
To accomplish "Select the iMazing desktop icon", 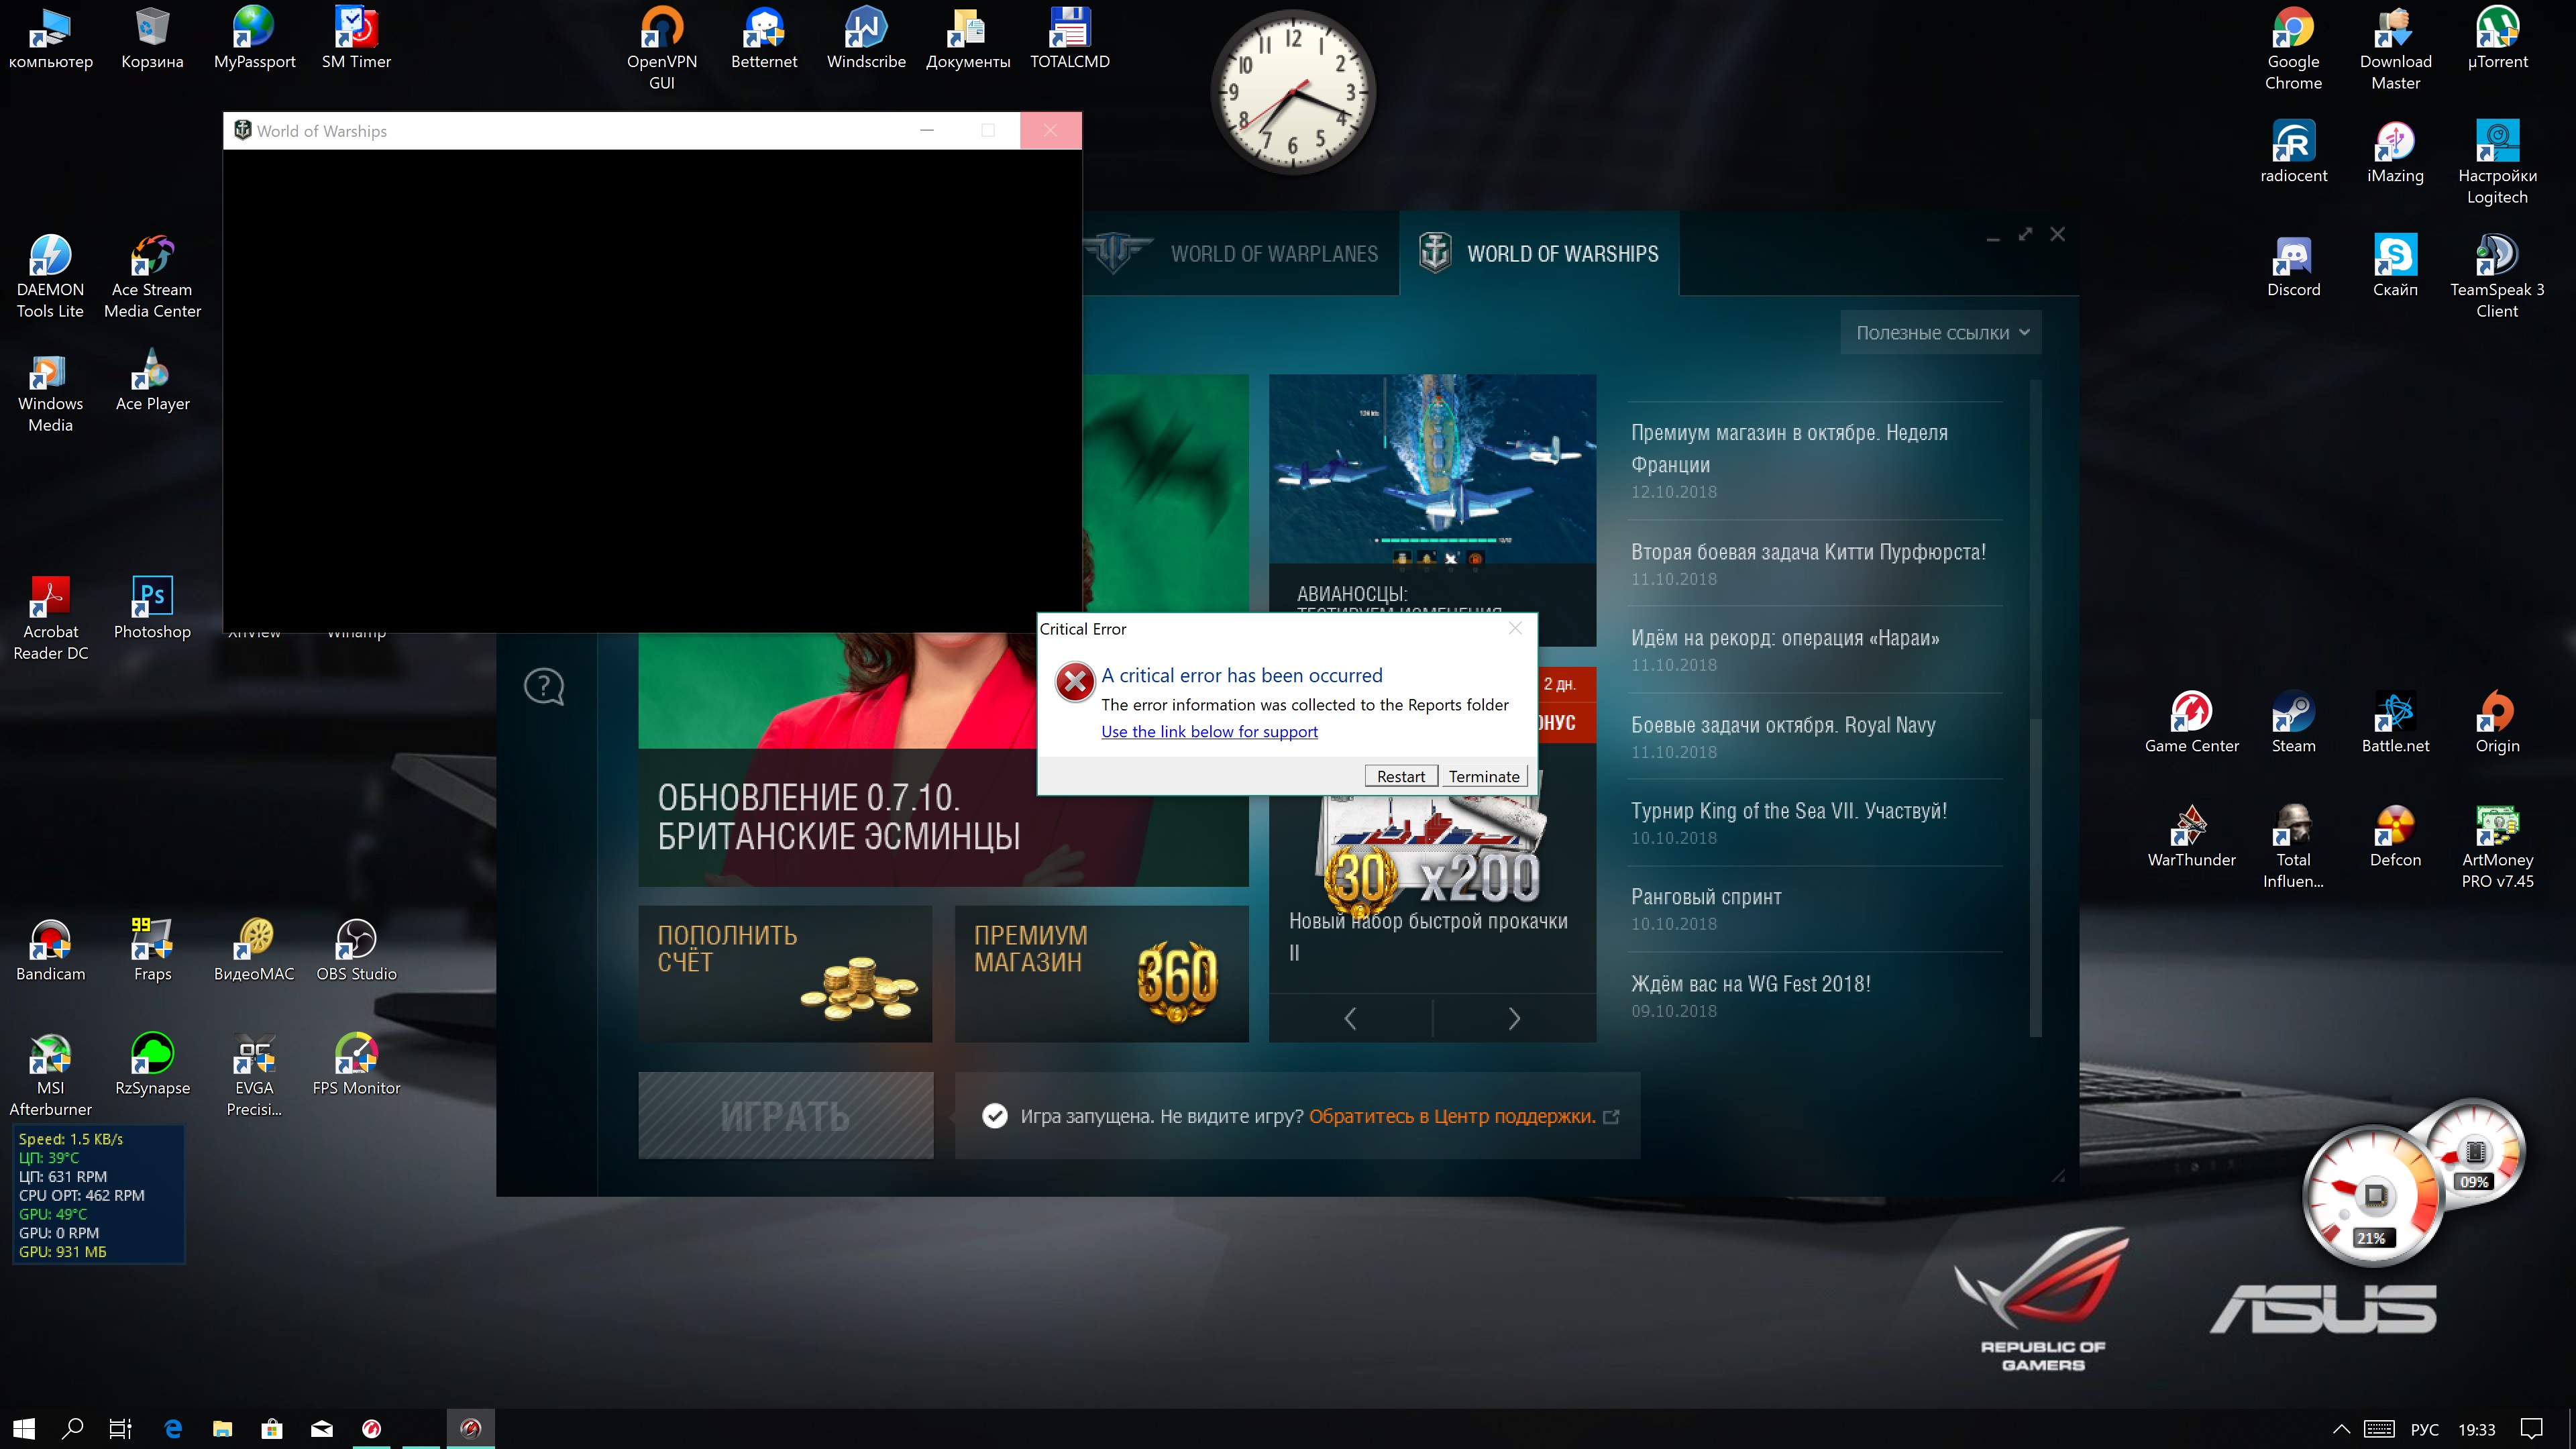I will 2395,153.
